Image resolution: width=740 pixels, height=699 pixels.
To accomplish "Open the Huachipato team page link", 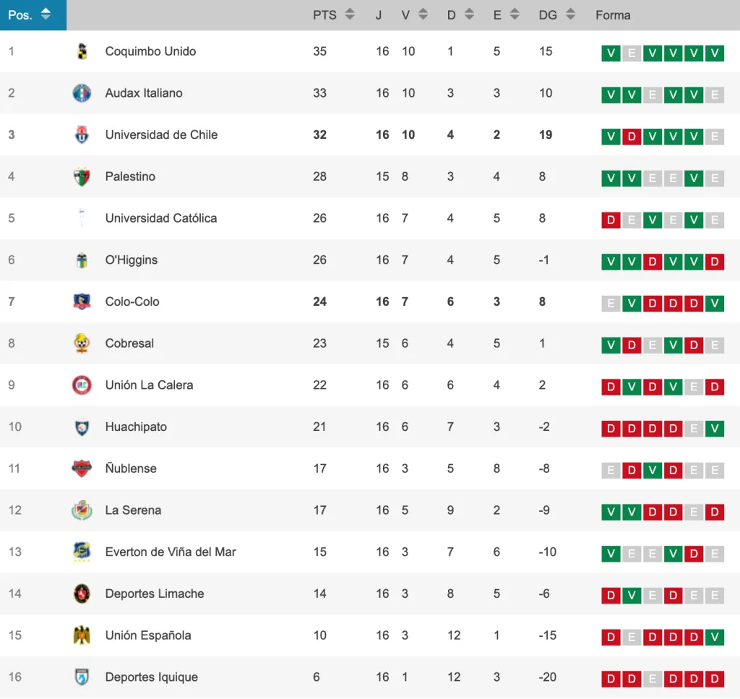I will (136, 427).
